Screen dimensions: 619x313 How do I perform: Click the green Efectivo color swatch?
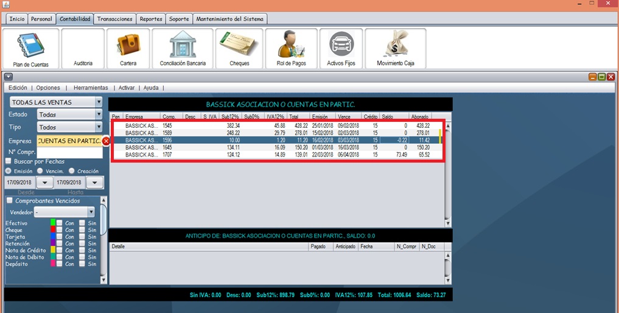point(53,223)
